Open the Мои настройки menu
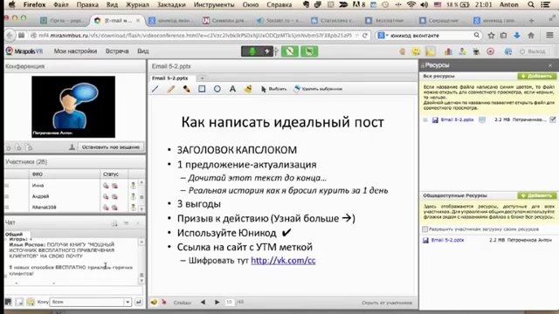 point(75,51)
